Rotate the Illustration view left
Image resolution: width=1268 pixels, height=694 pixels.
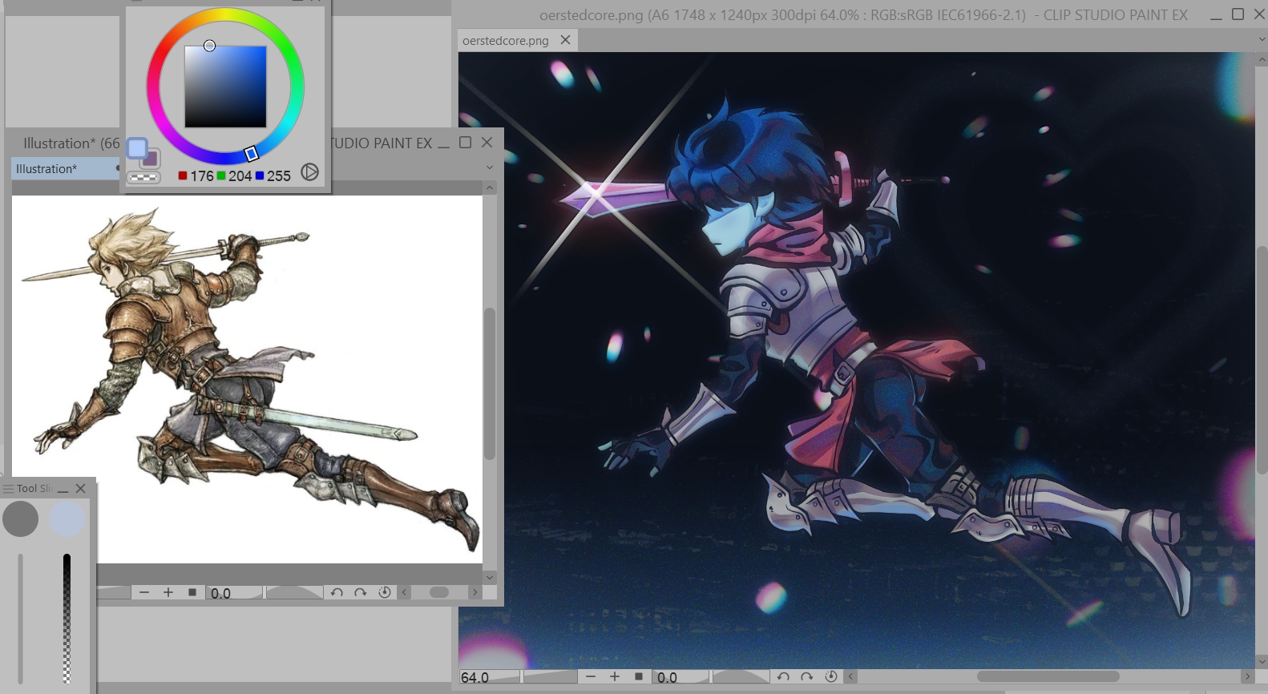tap(337, 592)
